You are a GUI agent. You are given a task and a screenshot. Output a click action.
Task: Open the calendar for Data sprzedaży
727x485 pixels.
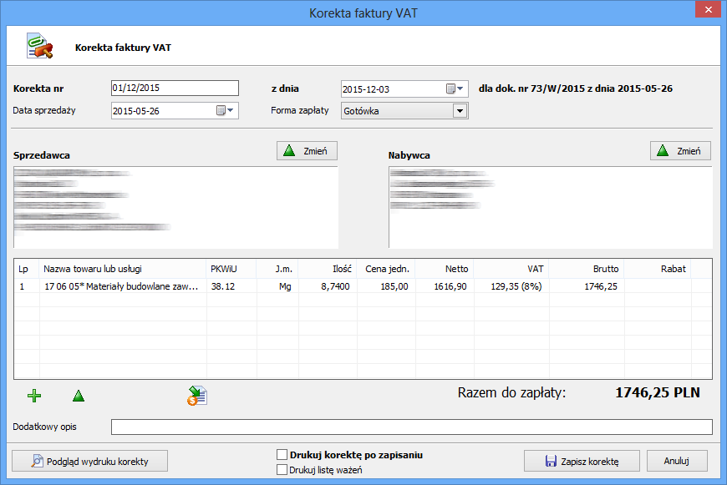tap(226, 110)
